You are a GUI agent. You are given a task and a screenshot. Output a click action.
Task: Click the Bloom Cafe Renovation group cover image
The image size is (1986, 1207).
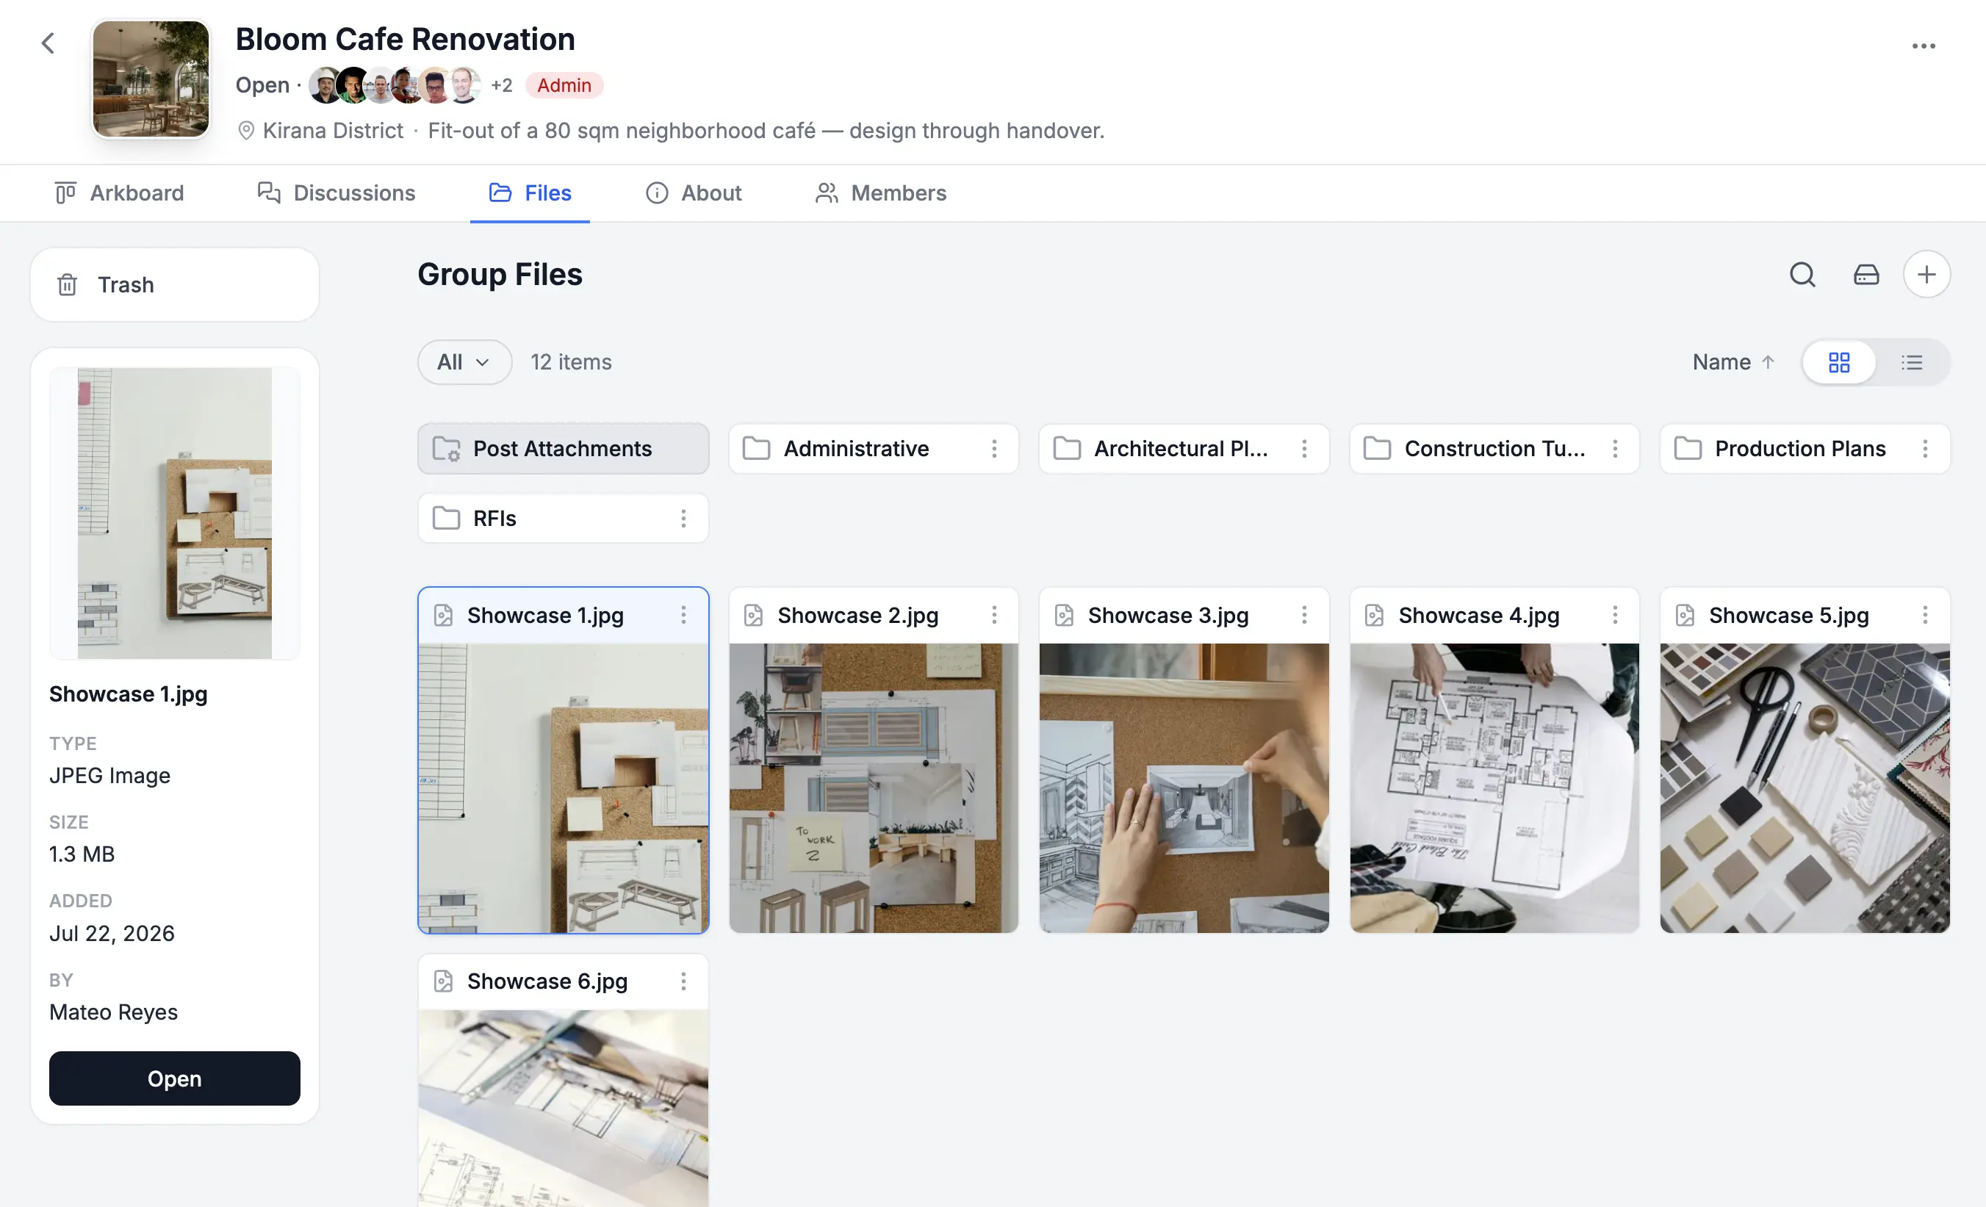click(x=151, y=79)
